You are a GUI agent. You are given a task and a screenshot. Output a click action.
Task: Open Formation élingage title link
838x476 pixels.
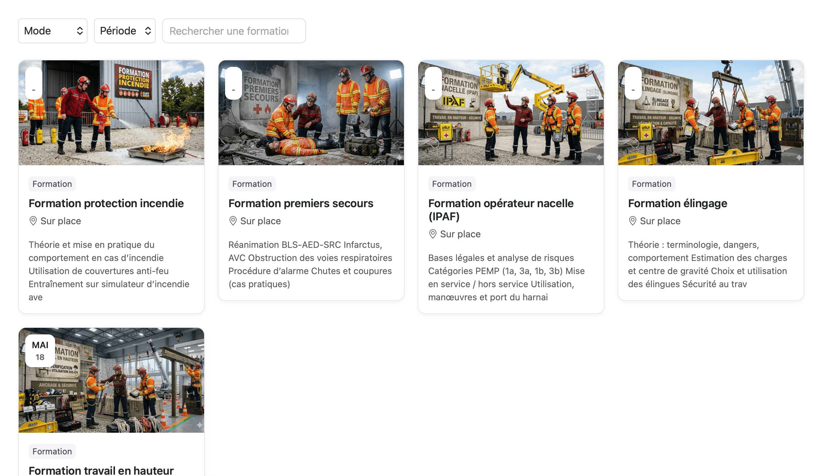[x=677, y=203]
